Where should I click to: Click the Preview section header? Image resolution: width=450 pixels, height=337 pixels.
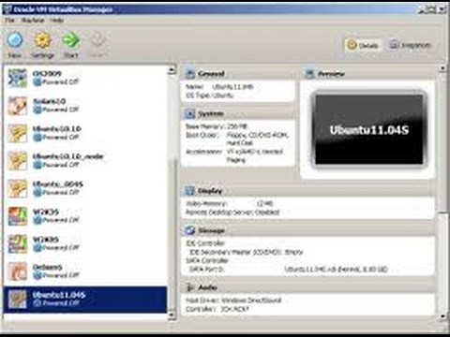331,74
